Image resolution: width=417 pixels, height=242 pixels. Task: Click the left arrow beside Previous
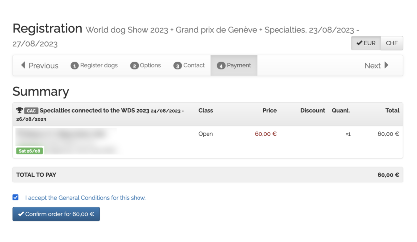click(x=23, y=65)
